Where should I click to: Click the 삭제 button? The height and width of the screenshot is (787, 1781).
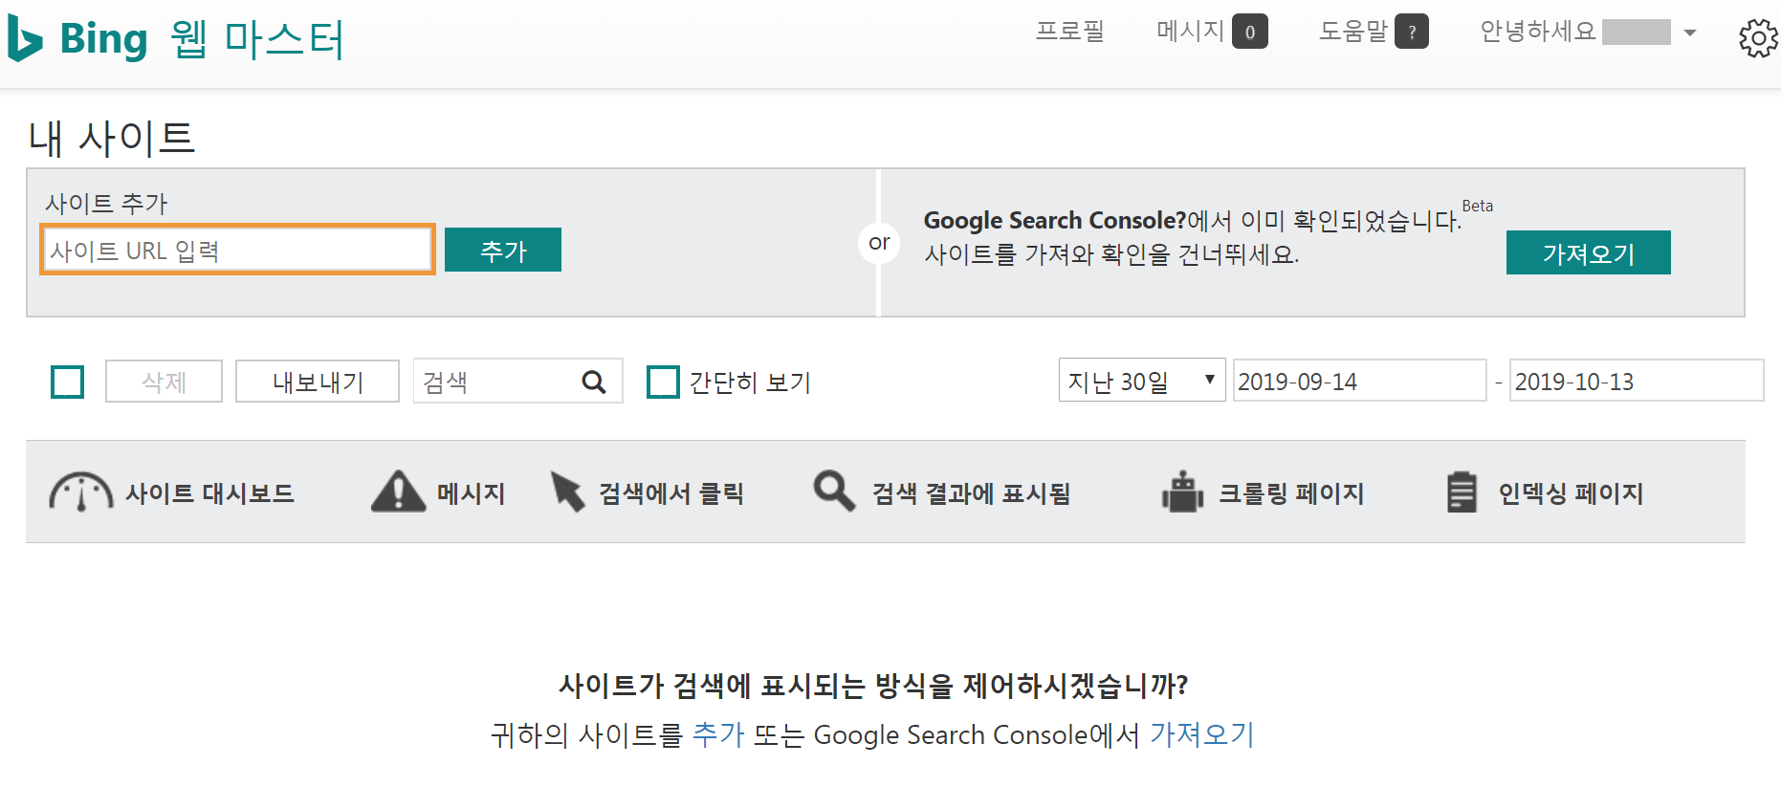coord(164,382)
